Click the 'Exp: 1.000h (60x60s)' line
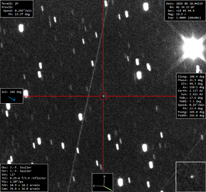 [x=184, y=18]
